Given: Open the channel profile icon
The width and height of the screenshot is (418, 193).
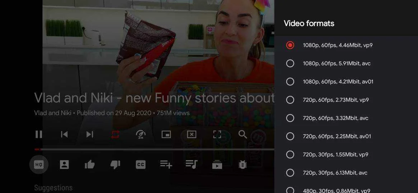Looking at the screenshot, I should point(64,165).
